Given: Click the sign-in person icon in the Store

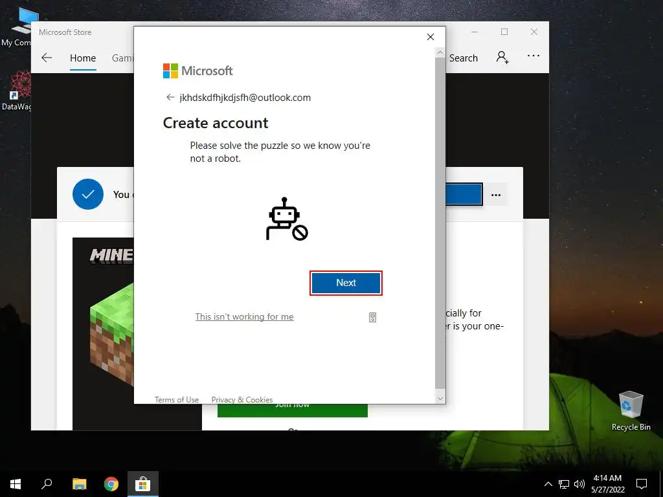Looking at the screenshot, I should pyautogui.click(x=502, y=57).
